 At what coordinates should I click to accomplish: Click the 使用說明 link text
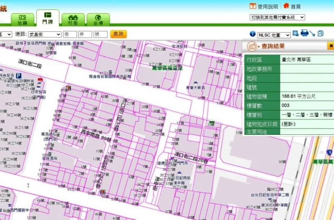[268, 7]
